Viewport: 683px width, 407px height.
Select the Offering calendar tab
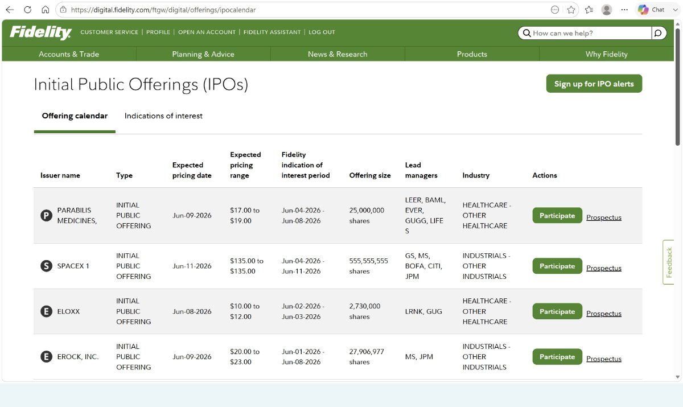pyautogui.click(x=75, y=116)
